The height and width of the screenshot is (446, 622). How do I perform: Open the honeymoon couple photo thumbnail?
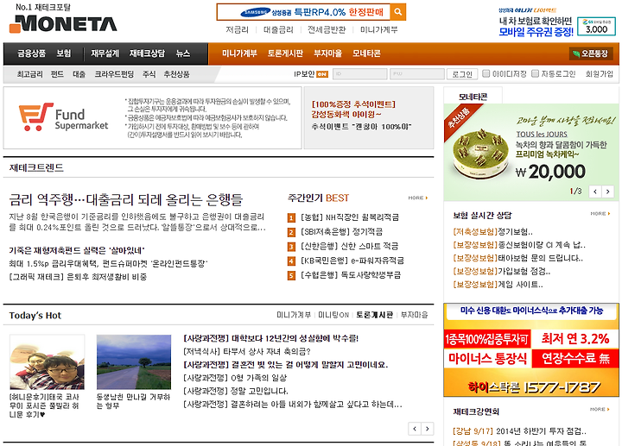(x=47, y=362)
